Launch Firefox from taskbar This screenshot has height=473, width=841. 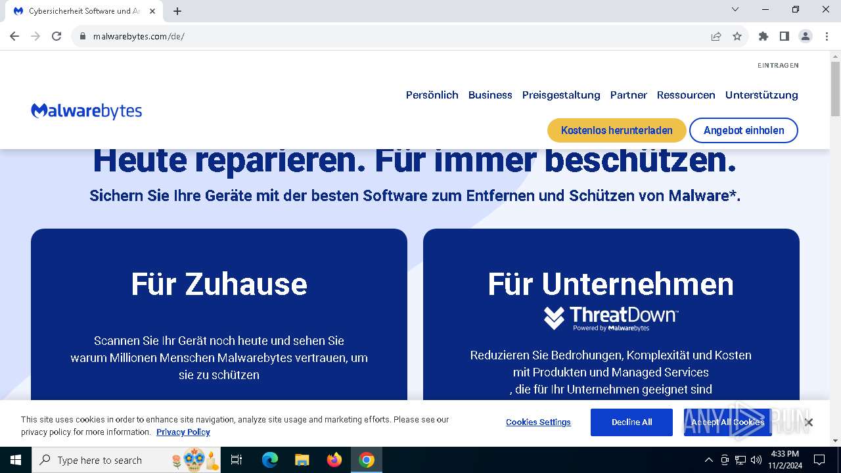(x=334, y=460)
